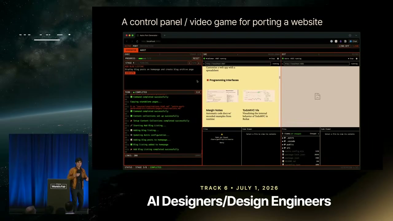Click the white square extension icon

tap(336, 41)
